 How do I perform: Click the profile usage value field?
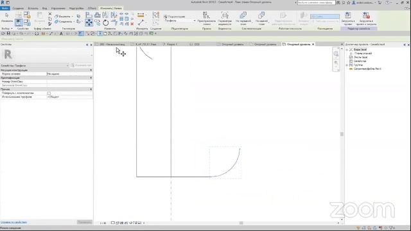pos(70,97)
